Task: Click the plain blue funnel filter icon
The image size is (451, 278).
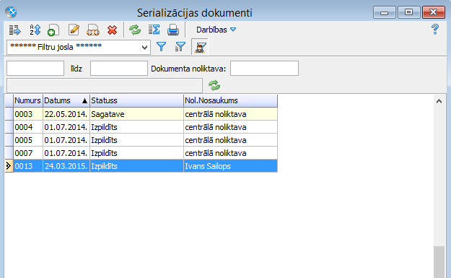Action: click(162, 47)
